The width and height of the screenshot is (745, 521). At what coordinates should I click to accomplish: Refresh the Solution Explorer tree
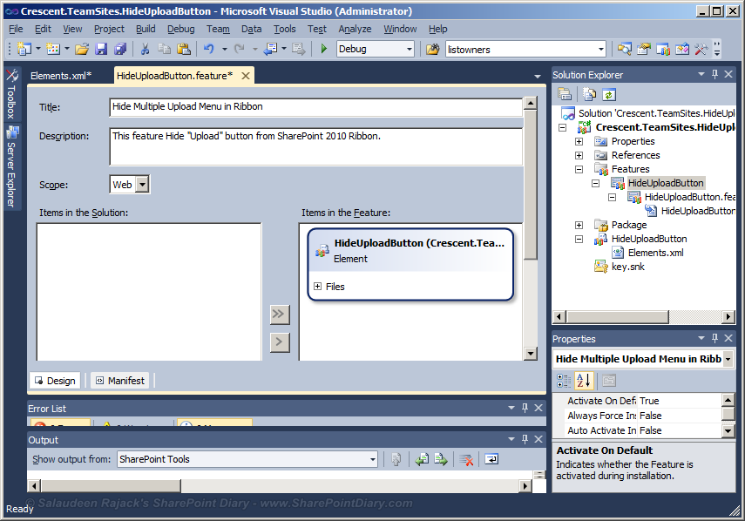coord(609,94)
